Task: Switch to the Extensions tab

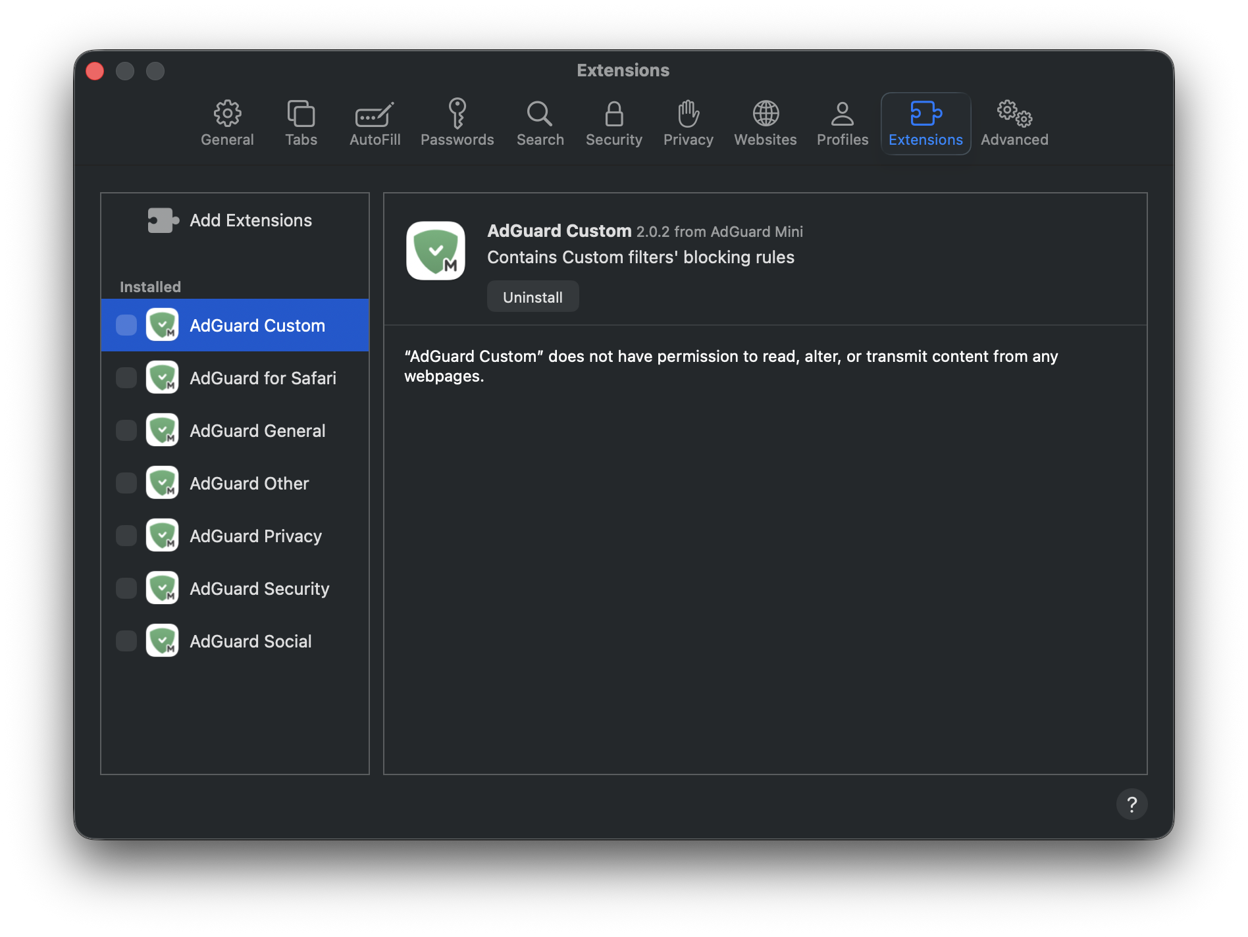Action: pyautogui.click(x=925, y=124)
